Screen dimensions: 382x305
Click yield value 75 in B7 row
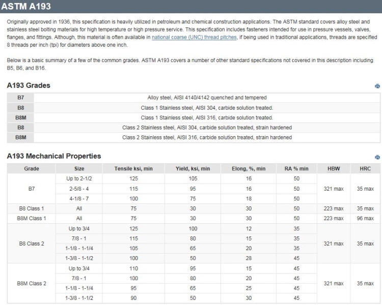coord(193,199)
